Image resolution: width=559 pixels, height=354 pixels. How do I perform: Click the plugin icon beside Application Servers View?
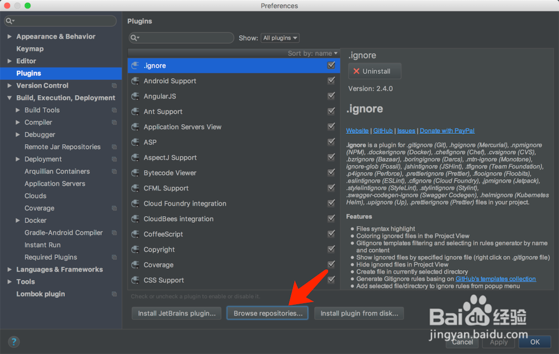pyautogui.click(x=135, y=127)
